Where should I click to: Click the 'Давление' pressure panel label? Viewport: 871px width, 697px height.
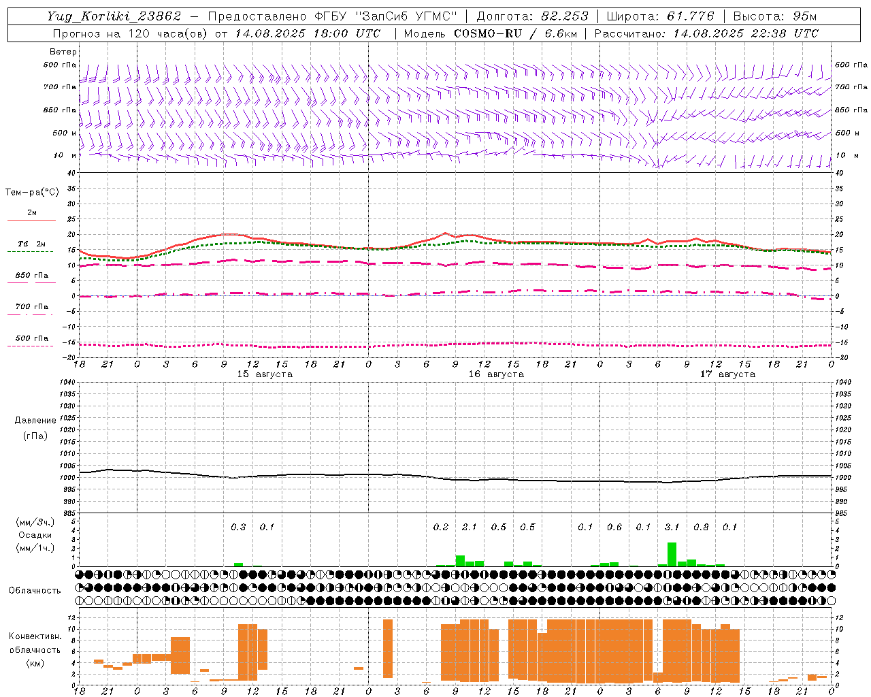click(35, 421)
